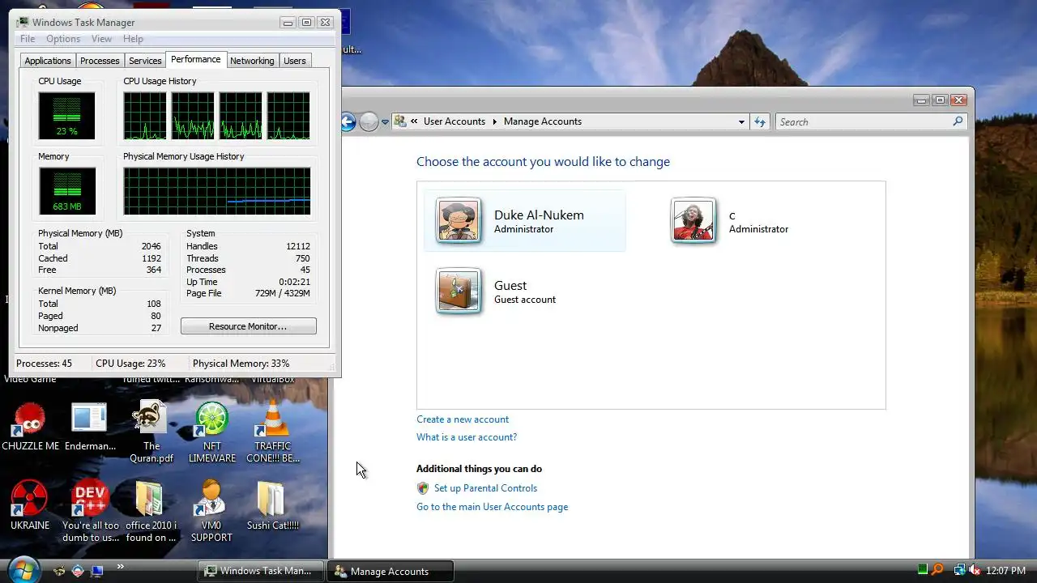Expand the double-chevron at breadcrumb start
The width and height of the screenshot is (1037, 583).
[414, 121]
